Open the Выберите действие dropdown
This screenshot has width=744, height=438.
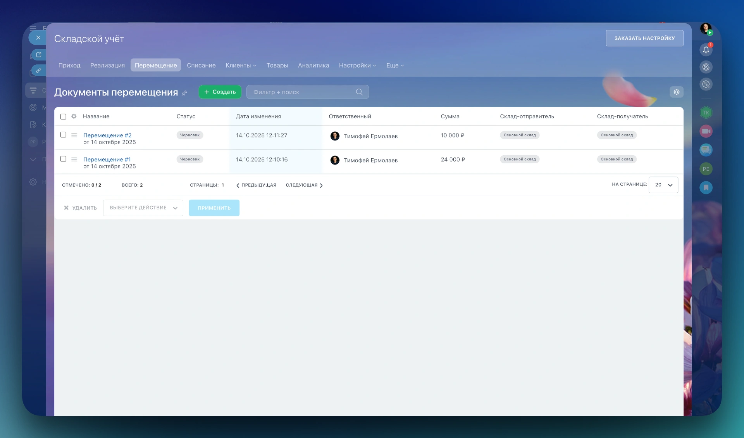click(143, 208)
